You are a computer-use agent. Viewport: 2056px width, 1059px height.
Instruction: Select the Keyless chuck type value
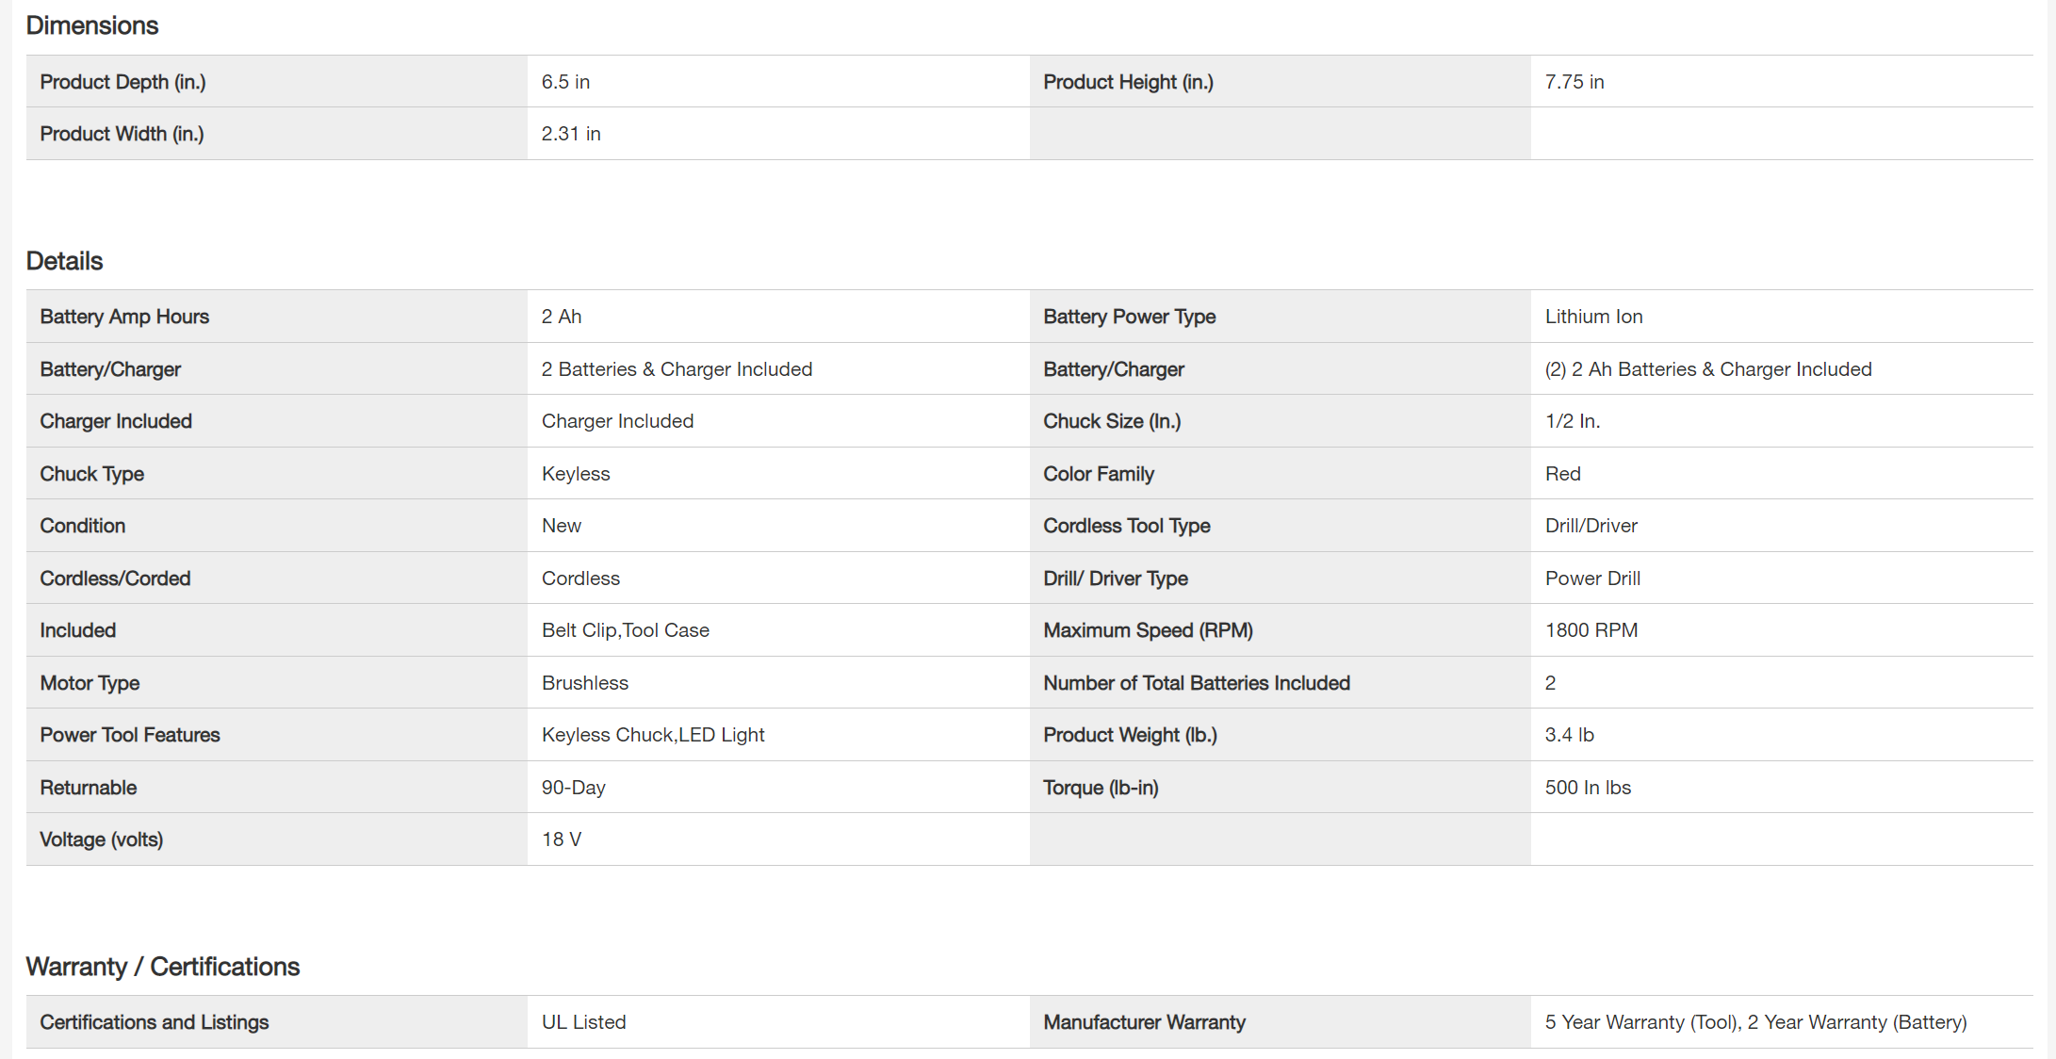576,474
